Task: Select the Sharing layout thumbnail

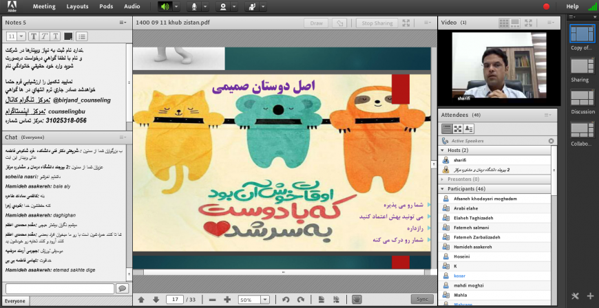Action: (582, 66)
